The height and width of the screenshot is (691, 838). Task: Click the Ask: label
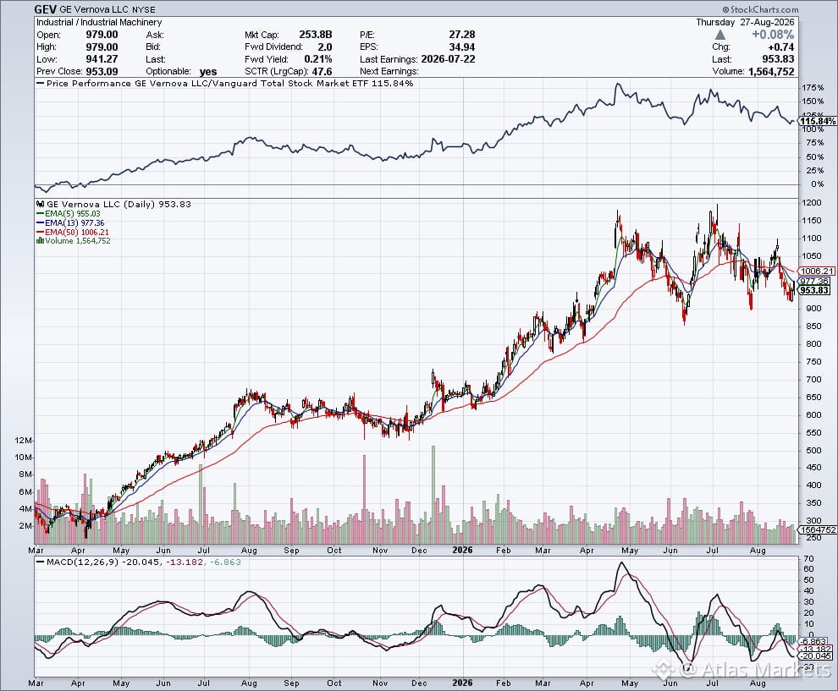[x=154, y=35]
